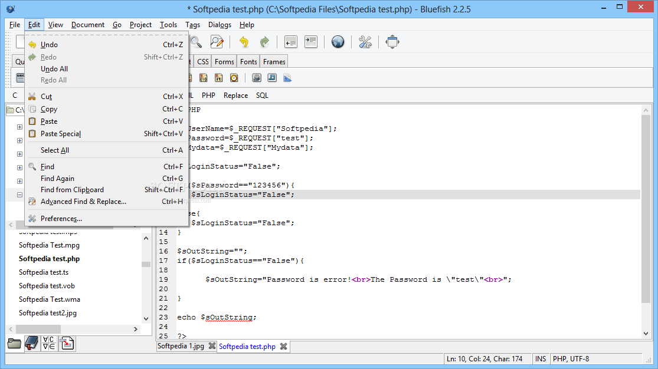This screenshot has height=369, width=658.
Task: Select Paste Special in the Edit menu
Action: (106, 134)
